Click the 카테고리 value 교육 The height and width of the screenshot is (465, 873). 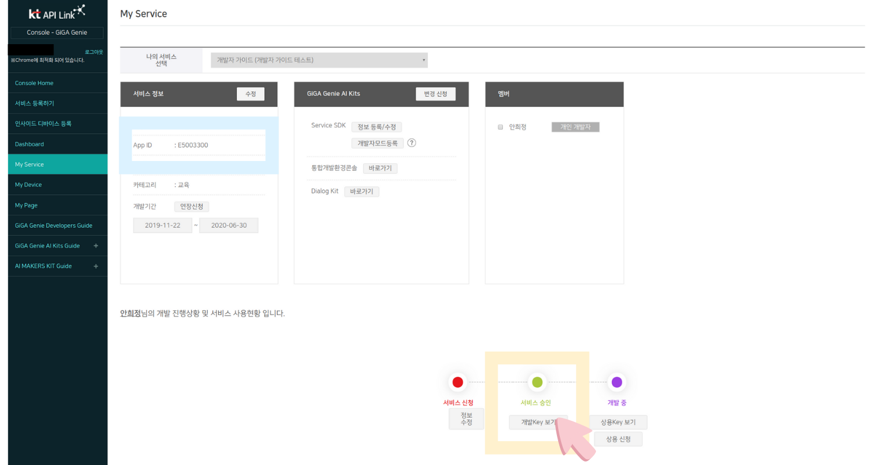[183, 185]
